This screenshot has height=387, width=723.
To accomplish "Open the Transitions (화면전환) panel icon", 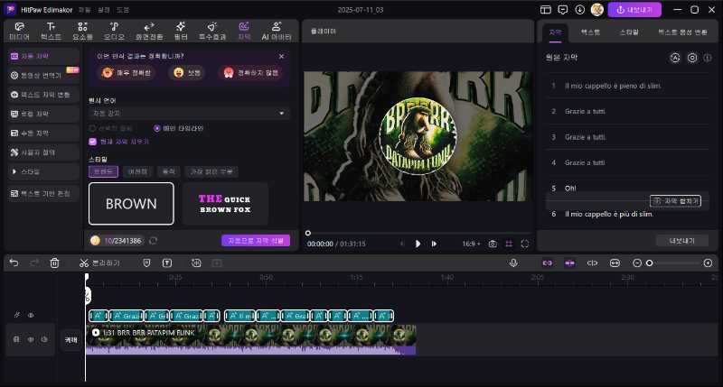I will pyautogui.click(x=148, y=31).
